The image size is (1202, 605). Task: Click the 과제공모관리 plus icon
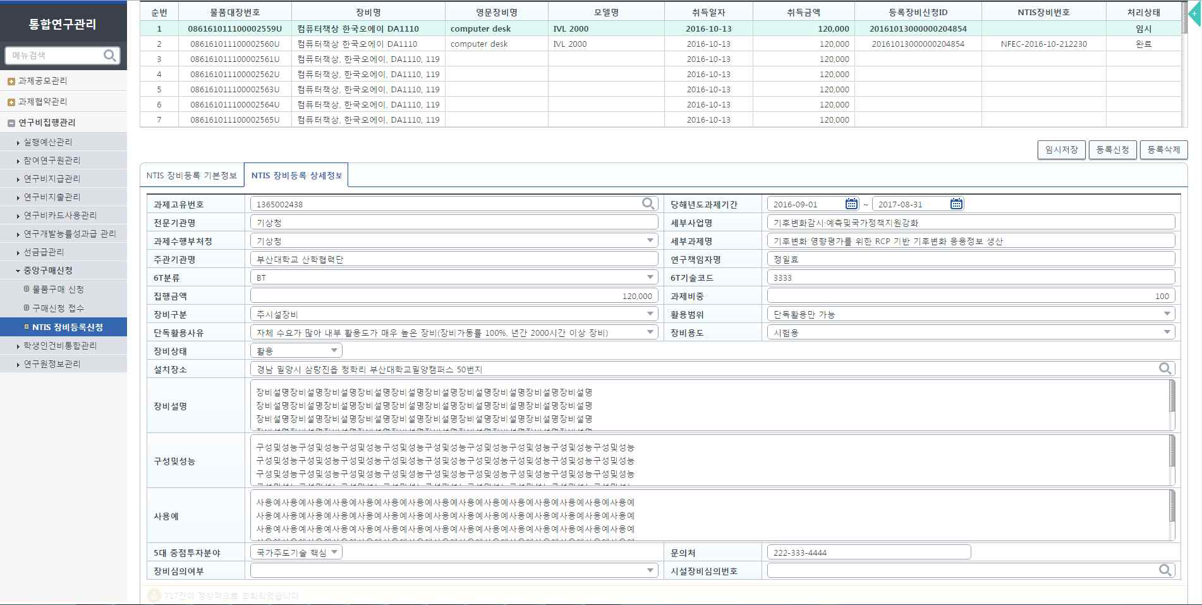11,81
